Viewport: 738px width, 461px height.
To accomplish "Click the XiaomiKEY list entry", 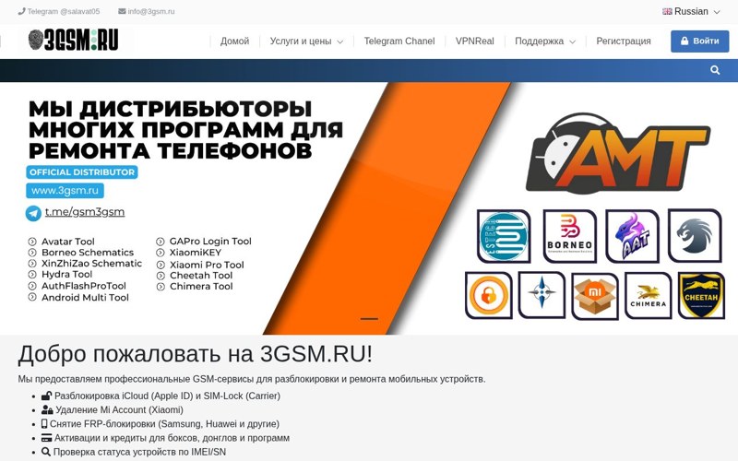I will [x=196, y=253].
